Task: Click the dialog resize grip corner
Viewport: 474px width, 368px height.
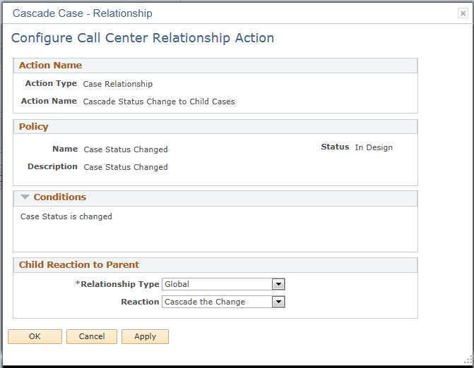Action: coord(468,360)
